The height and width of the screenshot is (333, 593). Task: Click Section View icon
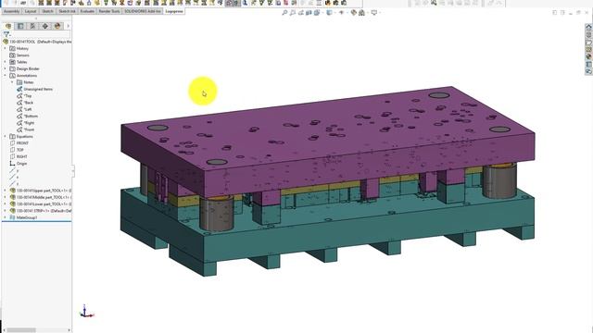pos(309,12)
